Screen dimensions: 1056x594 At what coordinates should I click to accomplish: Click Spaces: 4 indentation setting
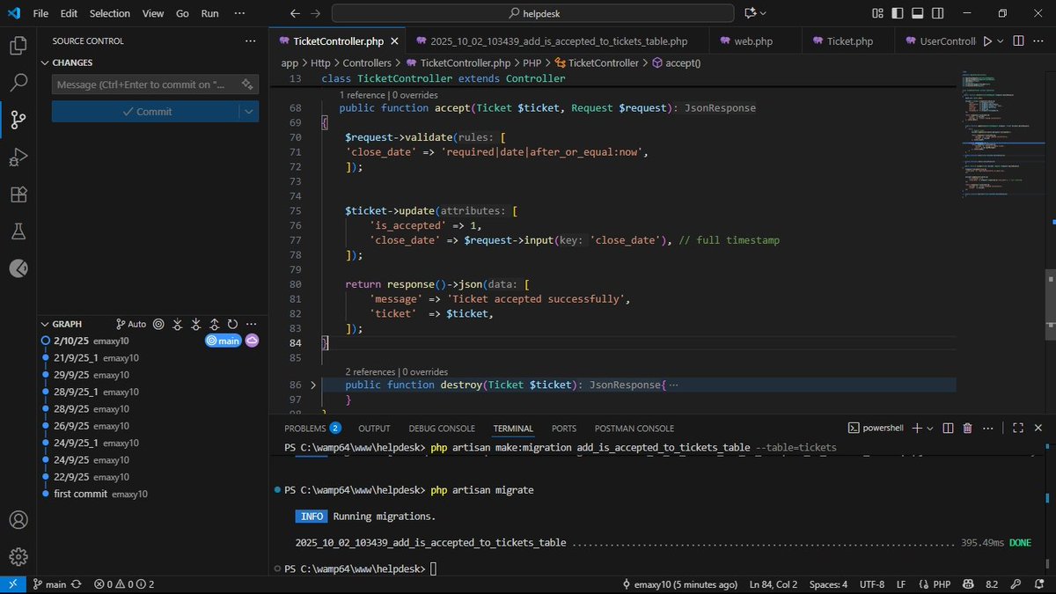tap(829, 584)
